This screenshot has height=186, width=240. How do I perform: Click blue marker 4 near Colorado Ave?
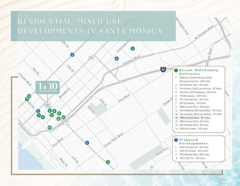[117, 59]
